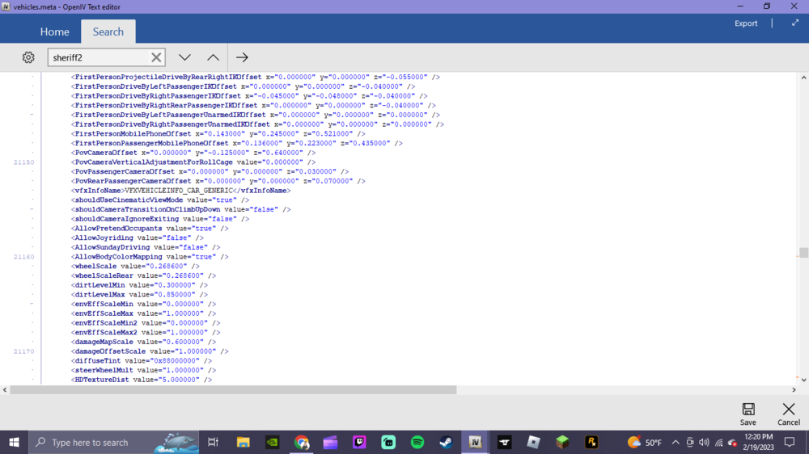Click the damageMapScale line
The width and height of the screenshot is (809, 454).
[x=143, y=342]
